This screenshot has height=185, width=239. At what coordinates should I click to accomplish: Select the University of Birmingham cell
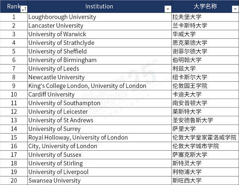pyautogui.click(x=99, y=60)
